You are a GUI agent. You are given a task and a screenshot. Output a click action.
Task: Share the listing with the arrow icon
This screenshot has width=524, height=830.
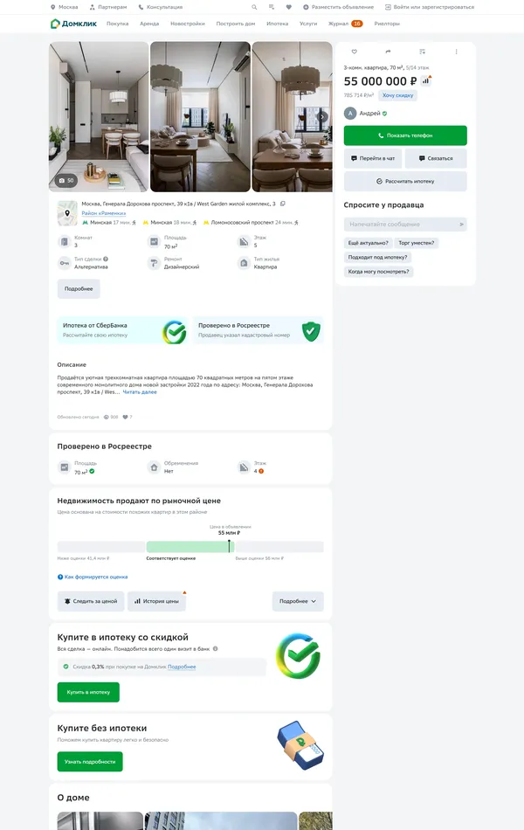coord(388,52)
